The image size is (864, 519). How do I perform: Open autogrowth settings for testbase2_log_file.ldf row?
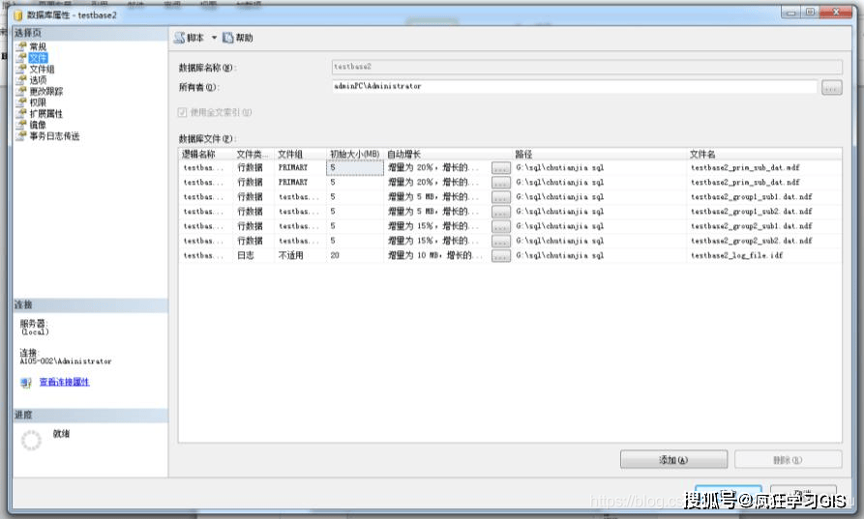pyautogui.click(x=501, y=256)
